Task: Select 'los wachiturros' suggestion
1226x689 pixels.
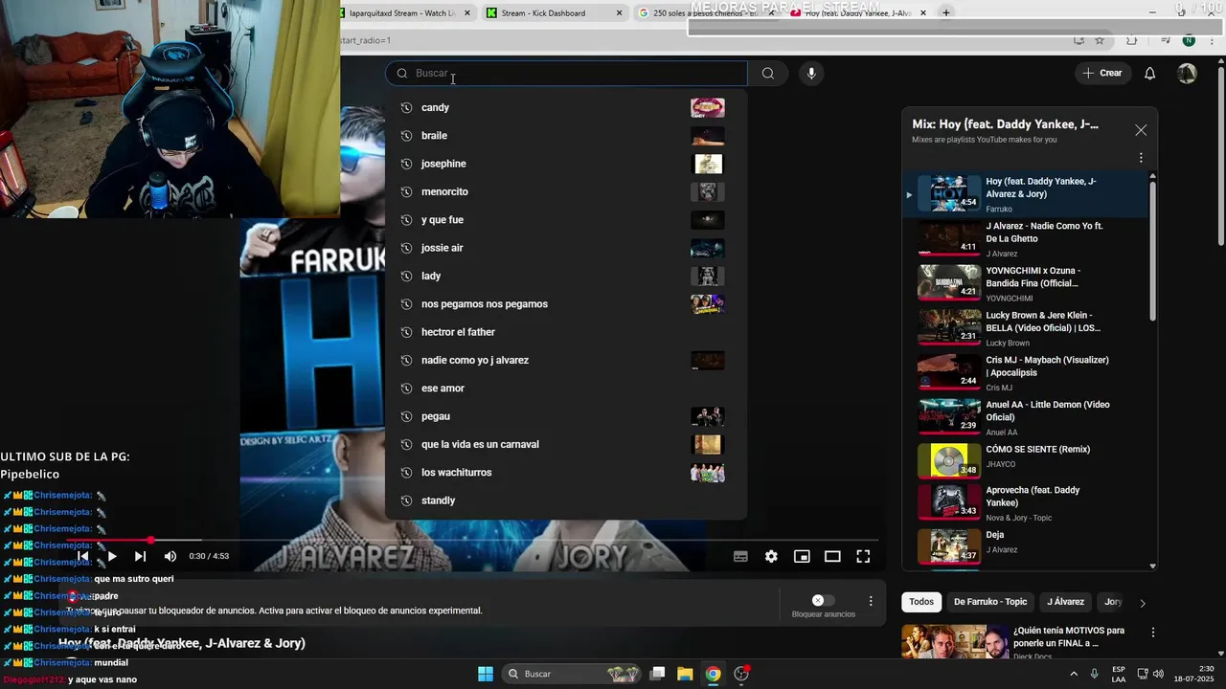Action: pos(565,473)
